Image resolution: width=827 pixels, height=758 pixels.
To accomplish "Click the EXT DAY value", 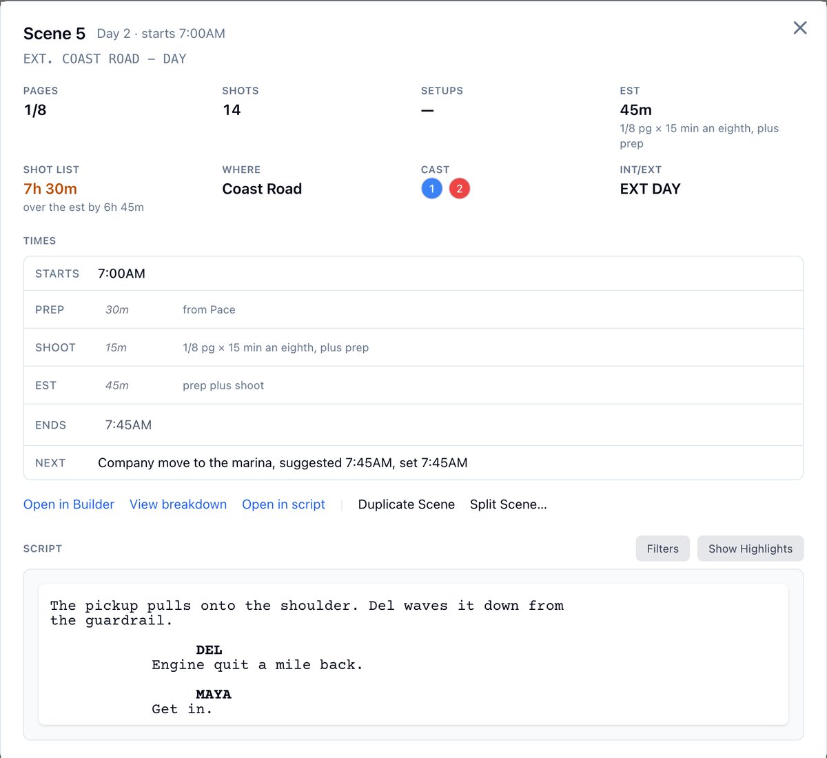I will coord(650,189).
